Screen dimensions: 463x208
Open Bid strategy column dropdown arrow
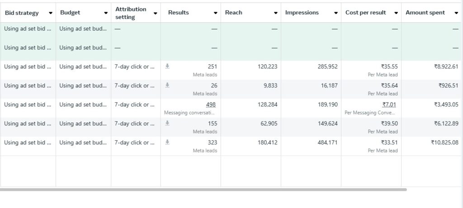pyautogui.click(x=50, y=13)
